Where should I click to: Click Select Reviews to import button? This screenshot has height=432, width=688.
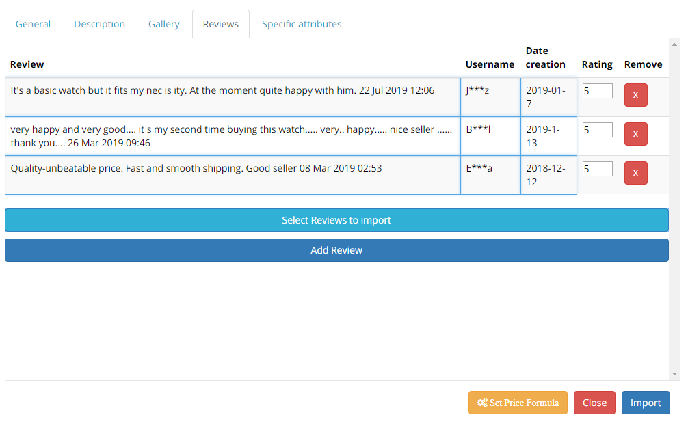coord(336,220)
